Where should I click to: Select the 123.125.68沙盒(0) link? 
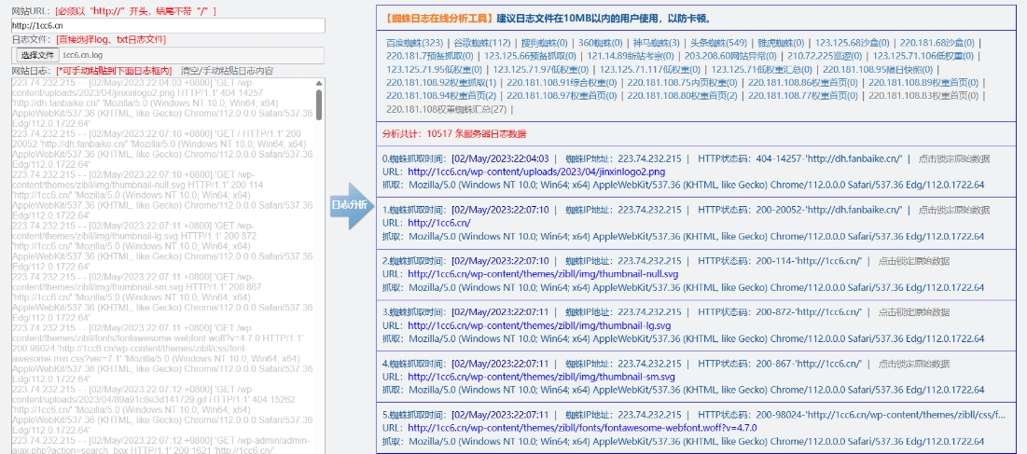click(853, 43)
